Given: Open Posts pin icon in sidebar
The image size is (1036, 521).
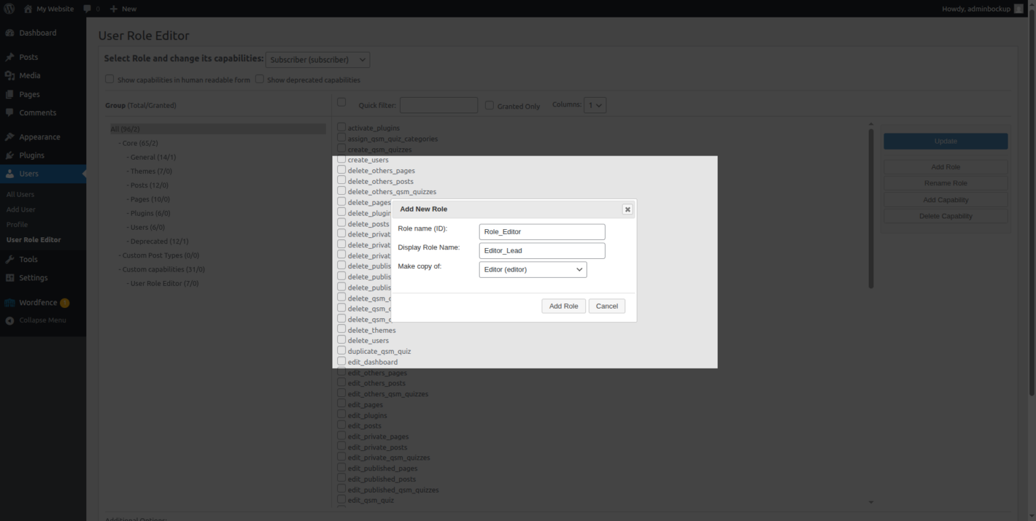Looking at the screenshot, I should 9,57.
